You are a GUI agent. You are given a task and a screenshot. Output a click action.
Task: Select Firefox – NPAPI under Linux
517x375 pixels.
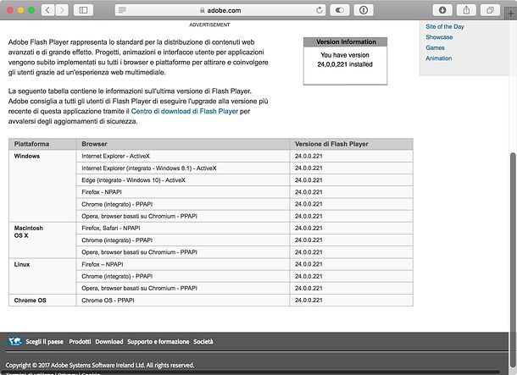[244, 264]
